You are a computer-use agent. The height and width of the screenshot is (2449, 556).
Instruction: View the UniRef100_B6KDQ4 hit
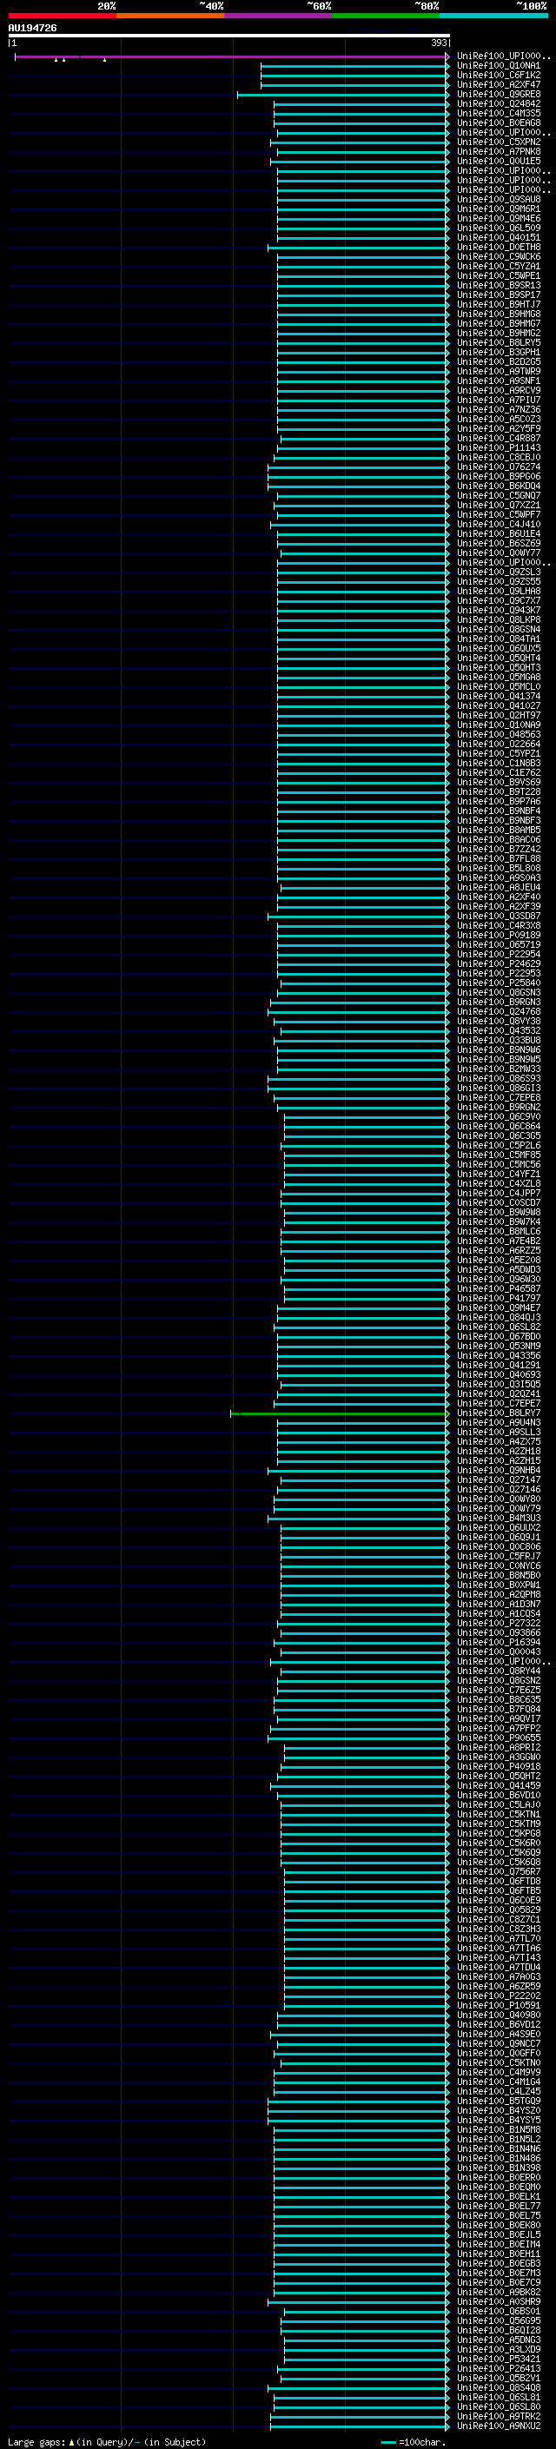point(499,486)
